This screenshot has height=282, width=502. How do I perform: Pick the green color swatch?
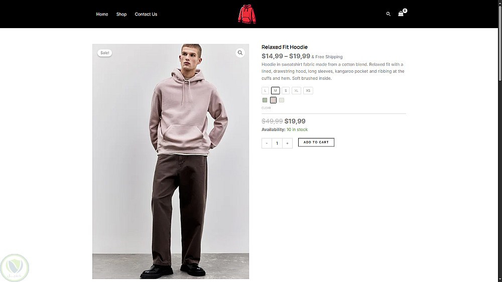[265, 100]
